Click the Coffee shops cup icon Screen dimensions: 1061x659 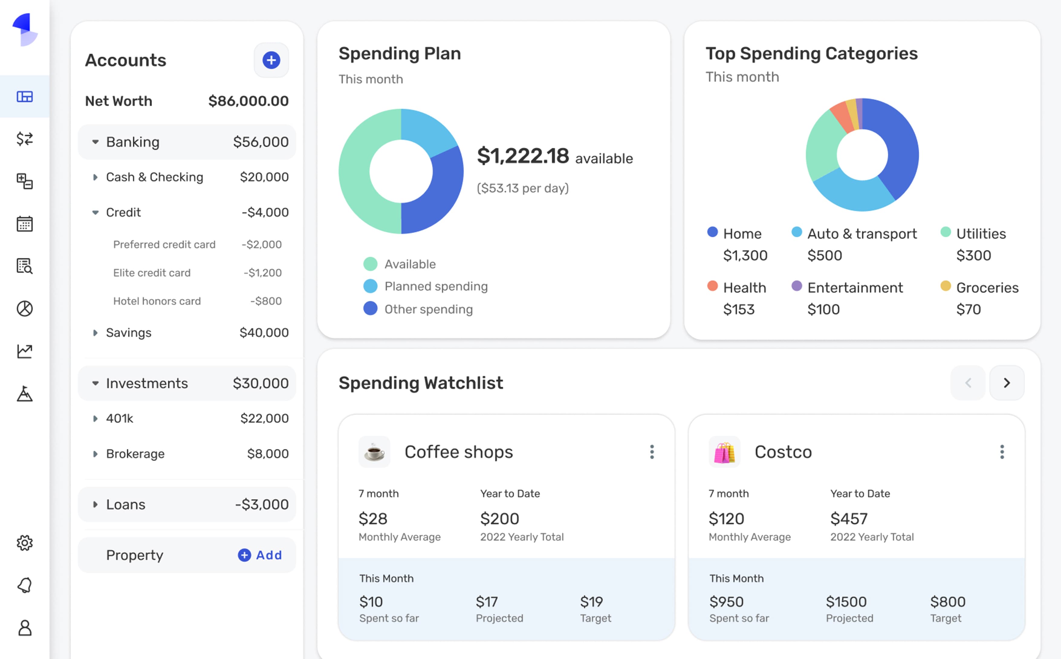pyautogui.click(x=374, y=452)
